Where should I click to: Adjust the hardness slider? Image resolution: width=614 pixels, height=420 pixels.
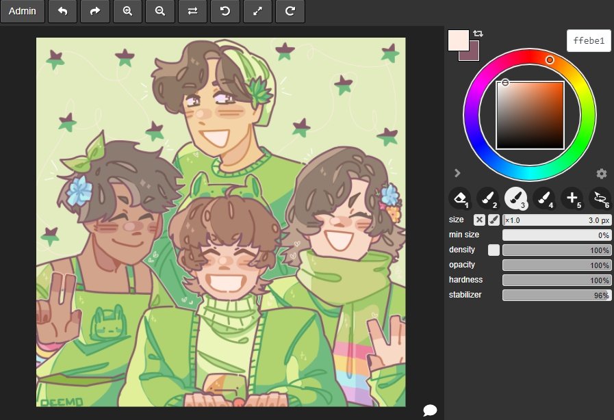pos(557,280)
